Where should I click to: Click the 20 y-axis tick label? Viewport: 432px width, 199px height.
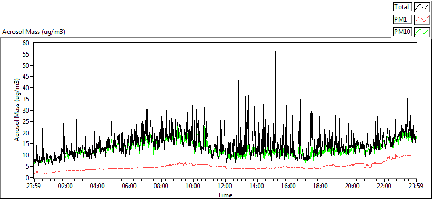tap(25, 133)
